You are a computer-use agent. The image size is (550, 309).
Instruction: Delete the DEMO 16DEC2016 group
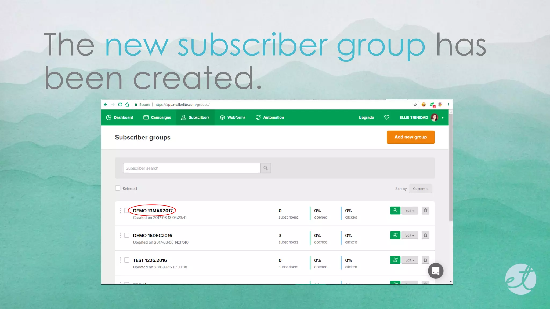425,235
